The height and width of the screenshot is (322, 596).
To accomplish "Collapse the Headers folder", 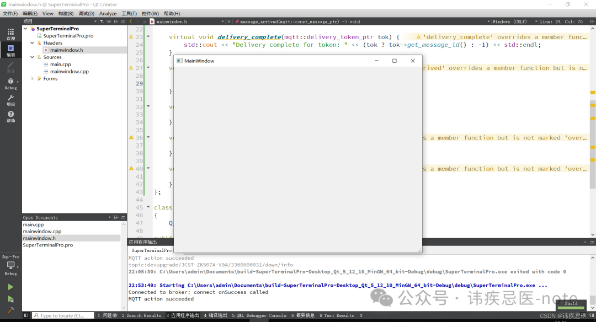I will [x=33, y=43].
